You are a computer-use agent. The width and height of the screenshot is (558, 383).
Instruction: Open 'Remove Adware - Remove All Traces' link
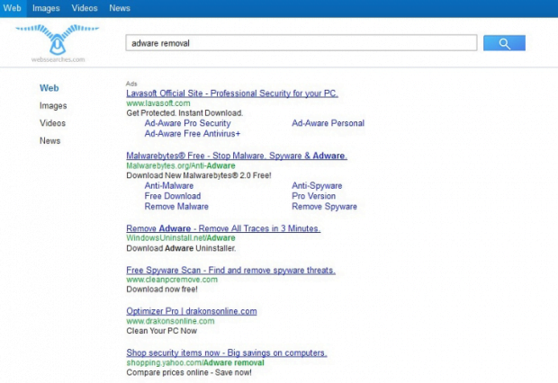(x=223, y=228)
